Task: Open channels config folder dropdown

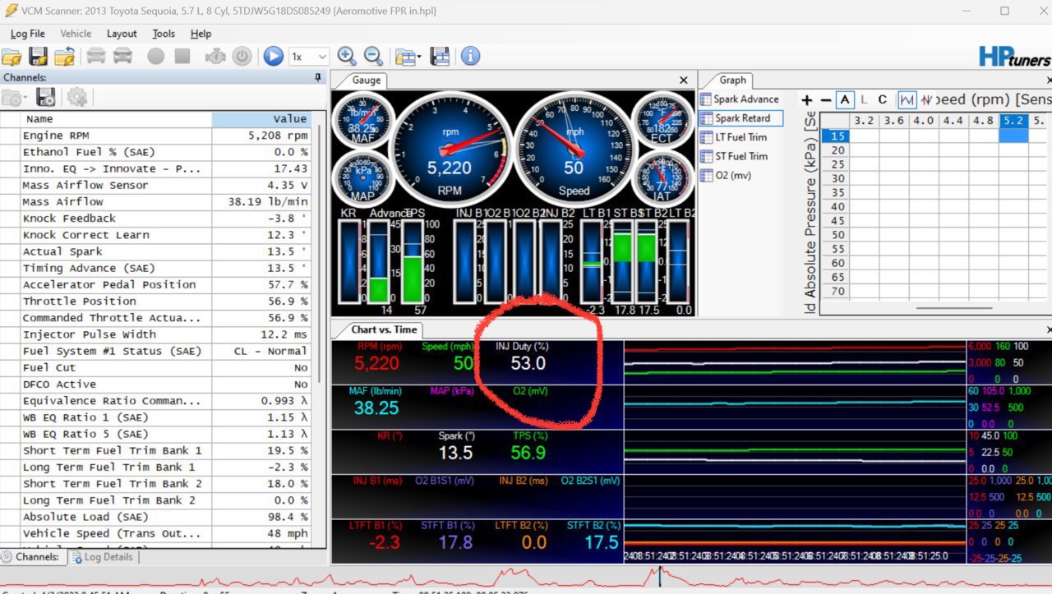Action: (15, 97)
